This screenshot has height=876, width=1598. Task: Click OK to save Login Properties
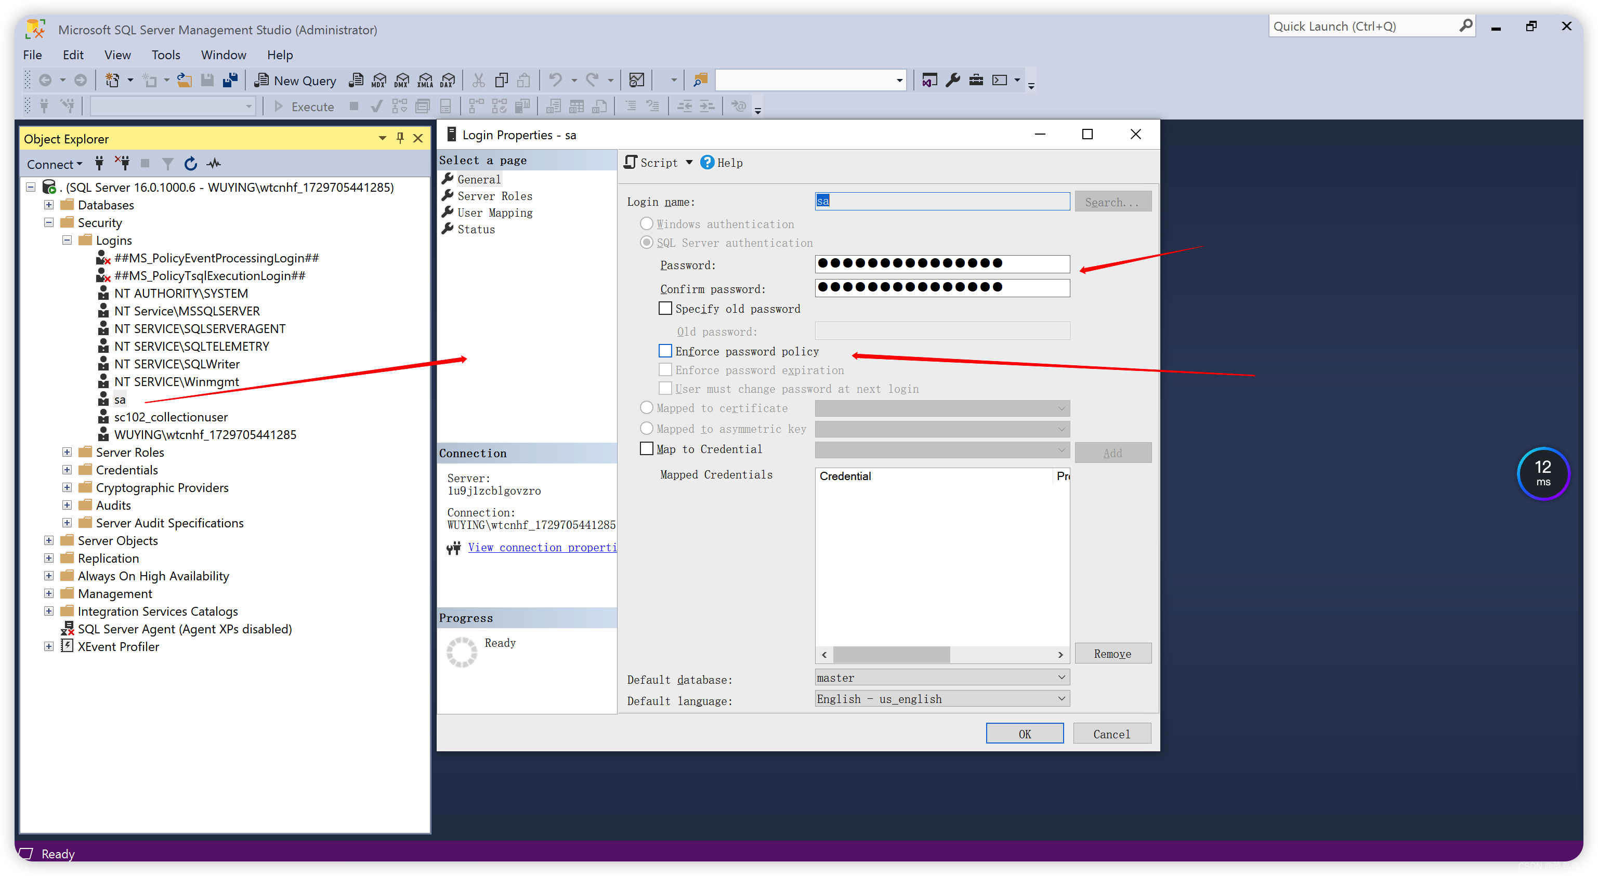(x=1024, y=734)
